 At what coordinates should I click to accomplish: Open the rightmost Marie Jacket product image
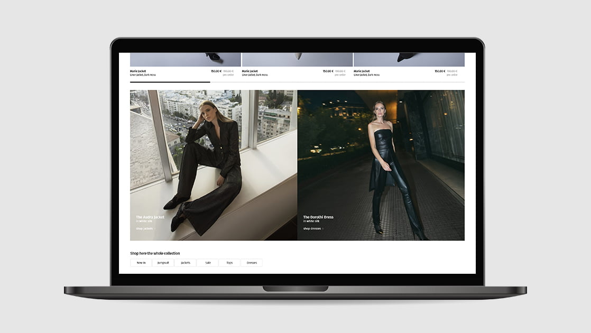pyautogui.click(x=409, y=59)
